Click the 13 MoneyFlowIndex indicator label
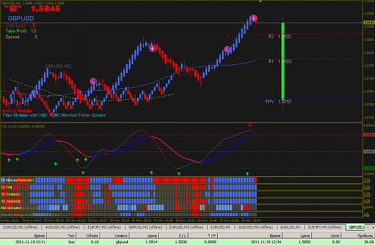This screenshot has height=245, width=375. point(17,180)
